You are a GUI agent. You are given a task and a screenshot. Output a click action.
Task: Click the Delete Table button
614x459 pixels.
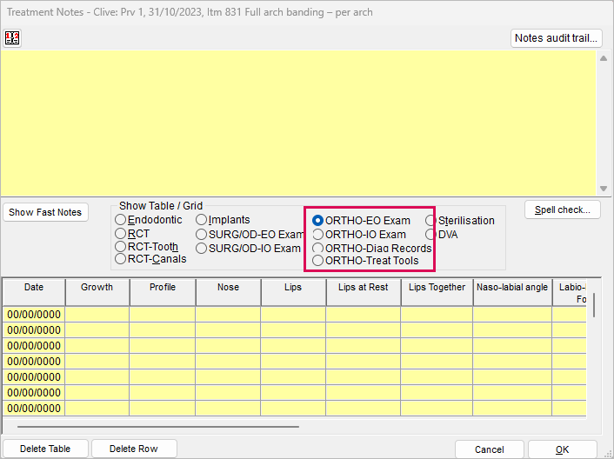click(x=44, y=449)
